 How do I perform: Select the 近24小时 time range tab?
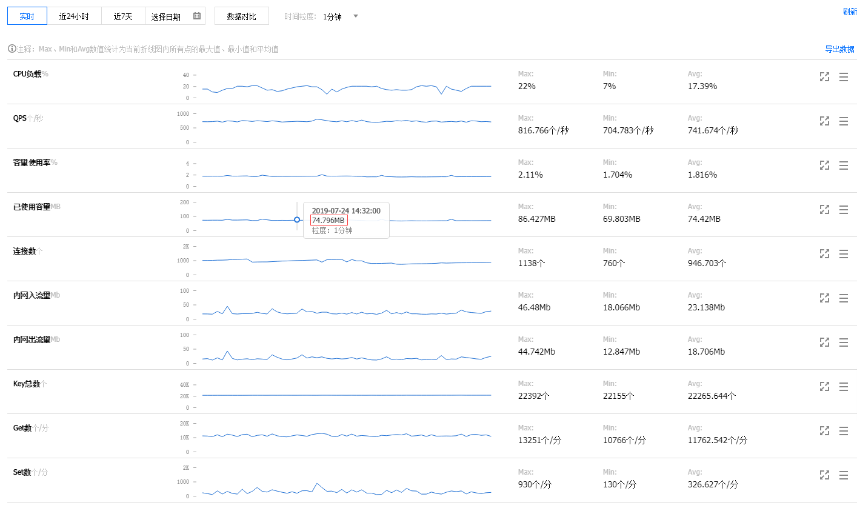(x=74, y=16)
